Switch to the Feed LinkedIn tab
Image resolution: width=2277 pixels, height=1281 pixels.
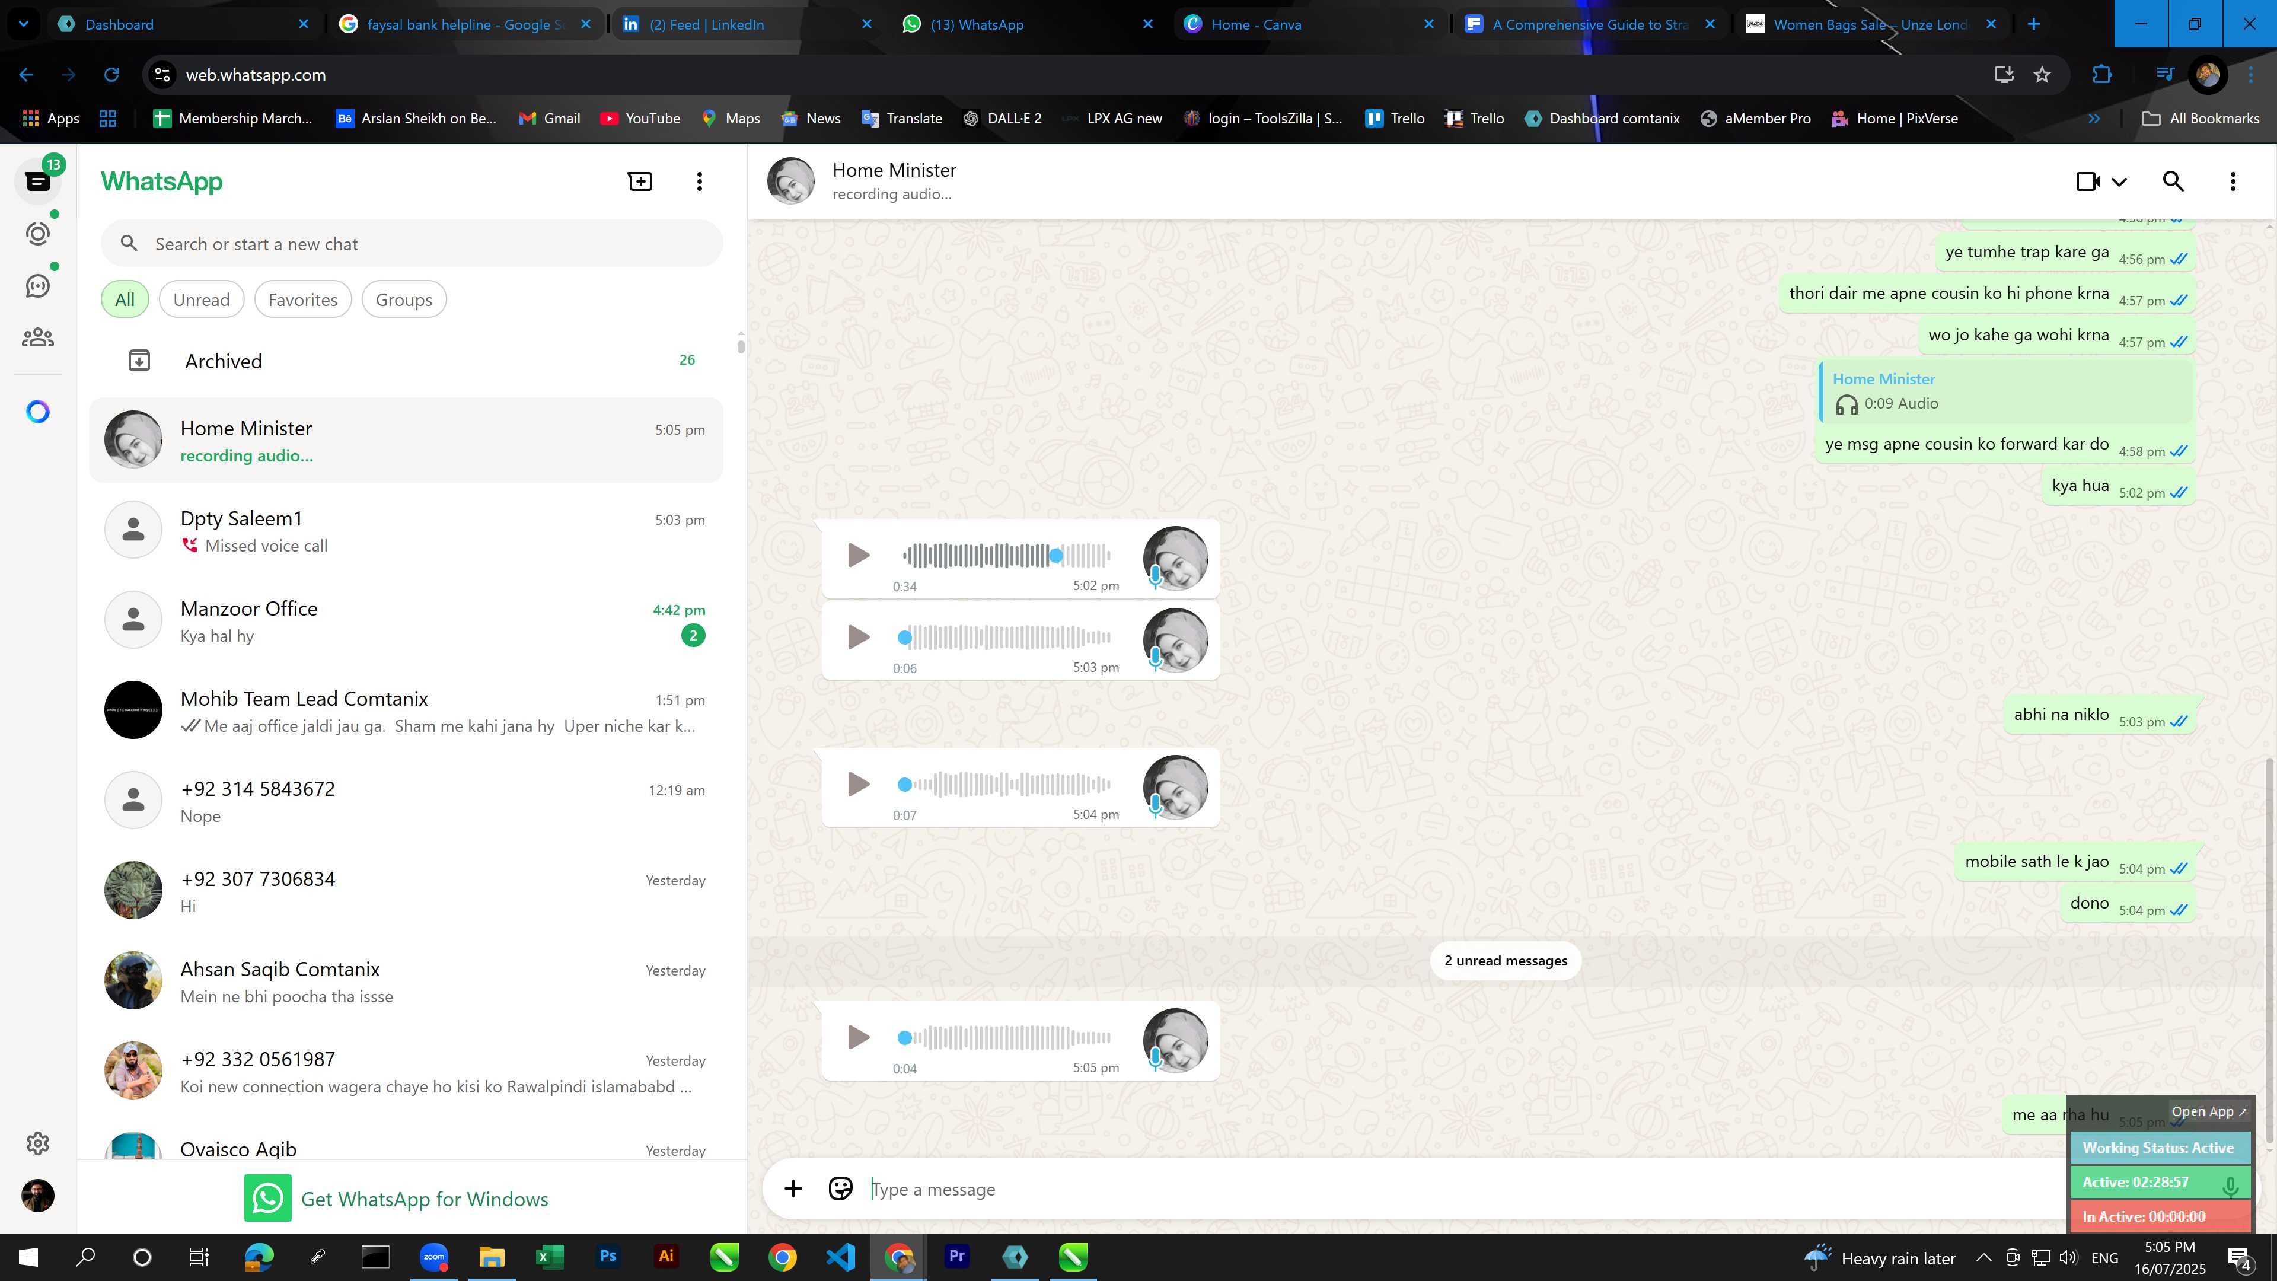(747, 24)
